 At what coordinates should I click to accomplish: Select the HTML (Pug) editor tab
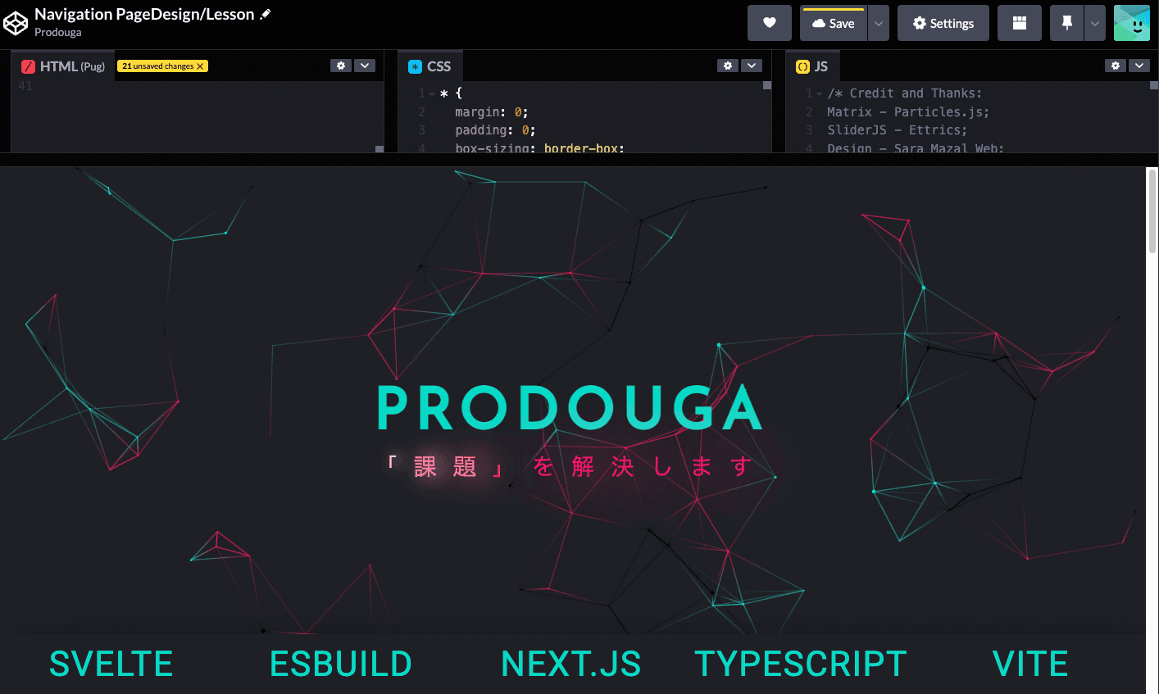[63, 66]
